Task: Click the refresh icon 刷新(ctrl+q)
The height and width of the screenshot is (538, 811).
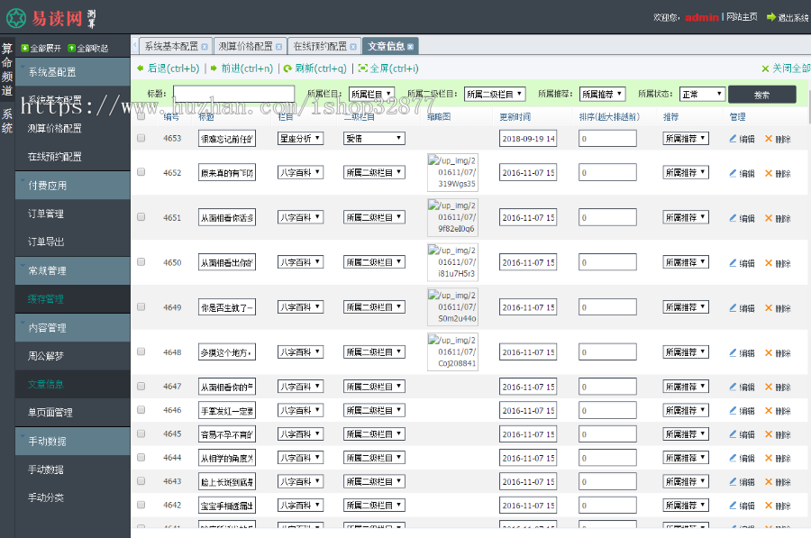Action: [287, 68]
